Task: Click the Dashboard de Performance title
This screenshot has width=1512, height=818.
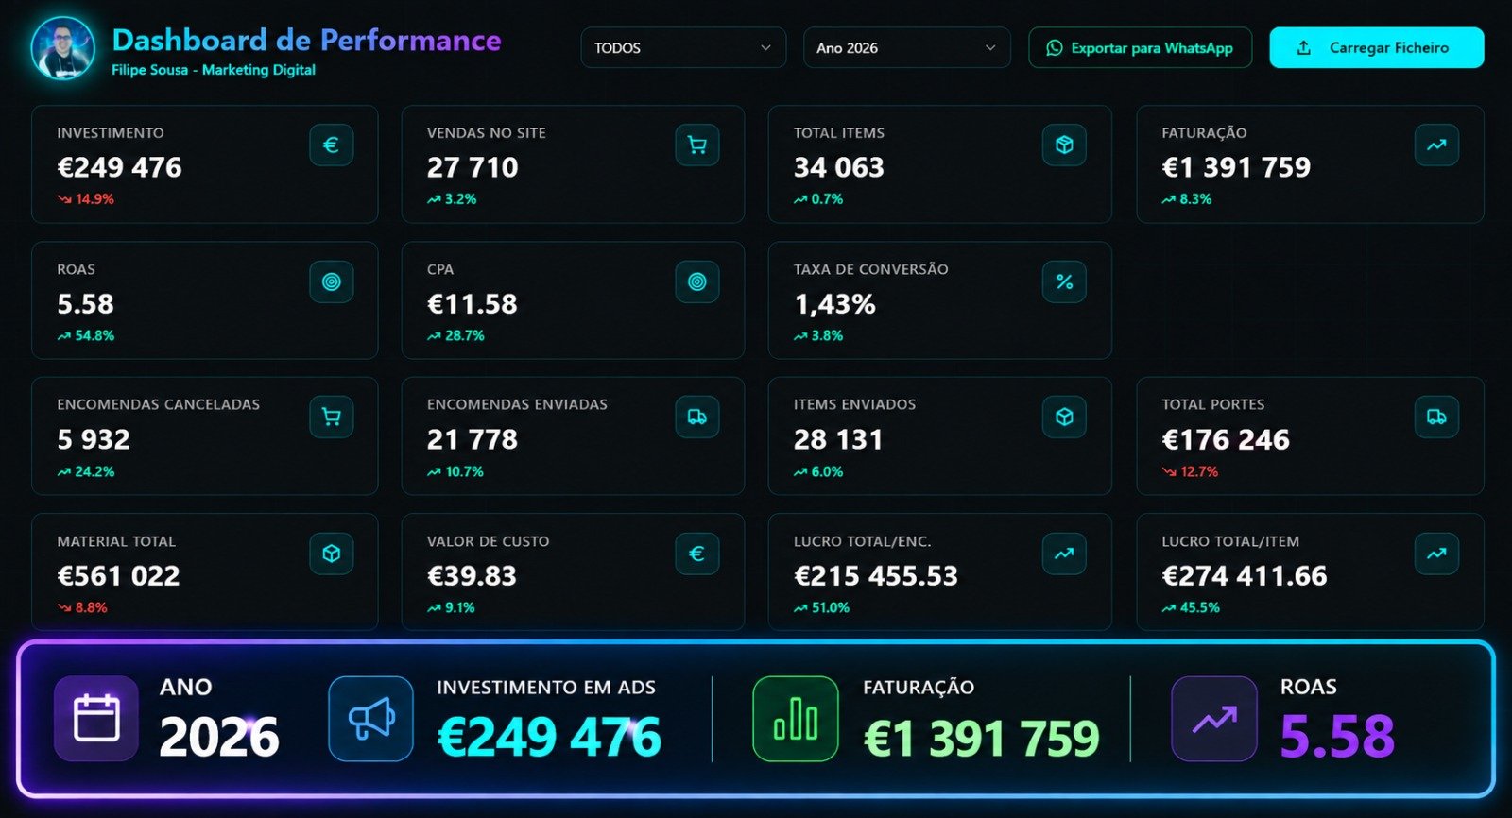Action: pyautogui.click(x=306, y=40)
